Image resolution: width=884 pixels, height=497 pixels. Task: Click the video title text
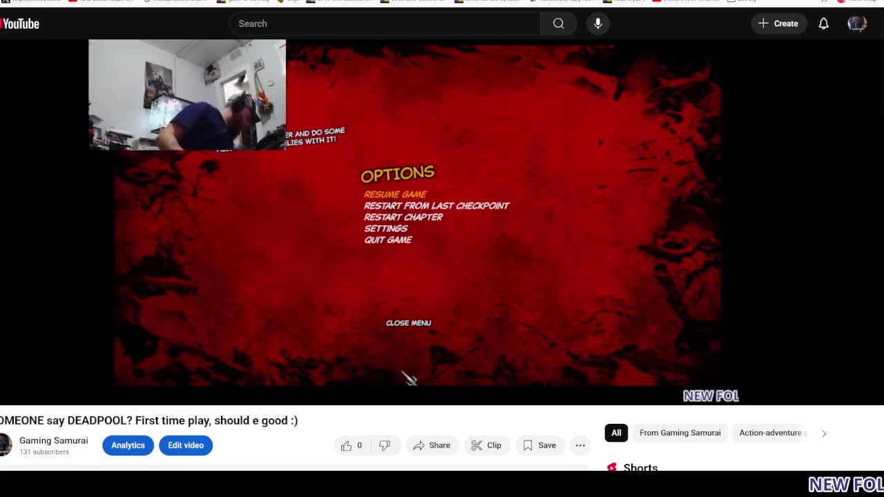(x=148, y=420)
